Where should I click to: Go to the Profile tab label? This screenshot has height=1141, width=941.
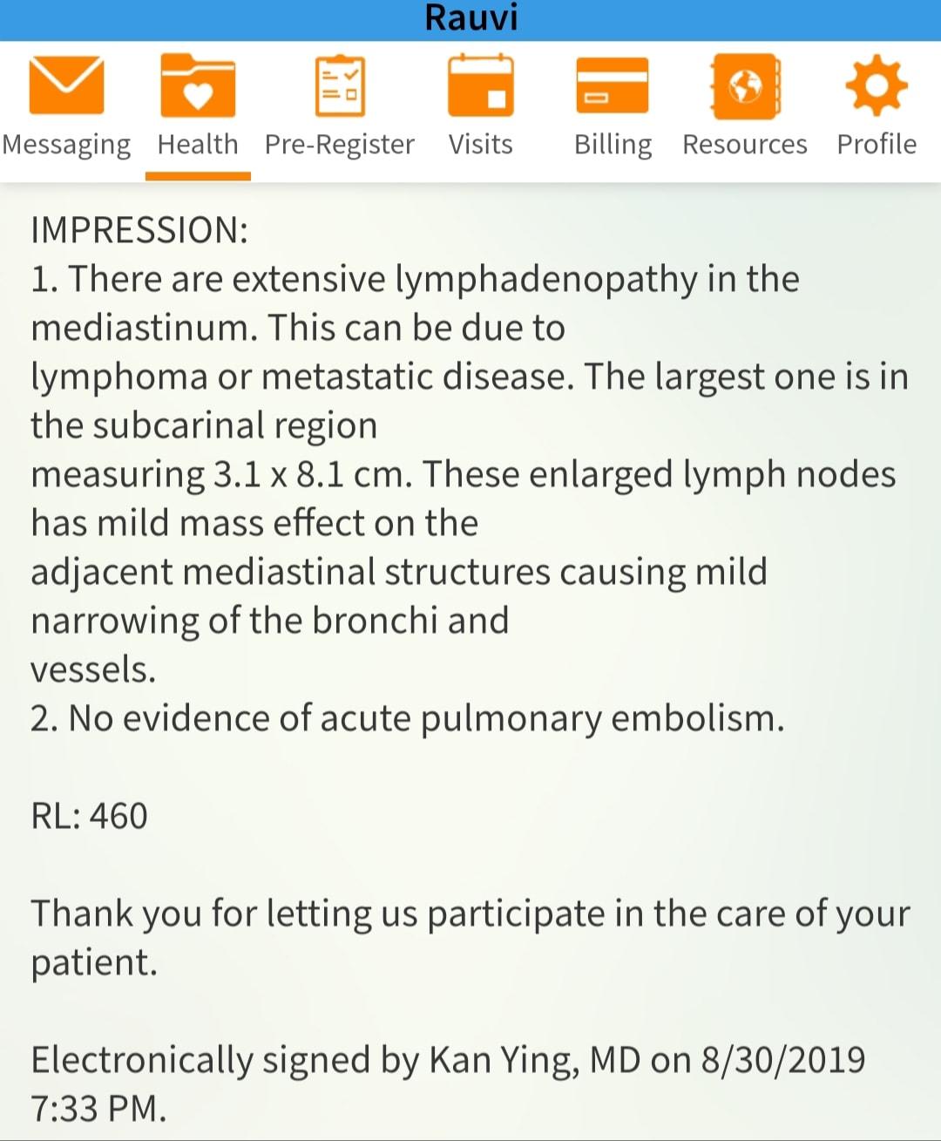pos(877,144)
